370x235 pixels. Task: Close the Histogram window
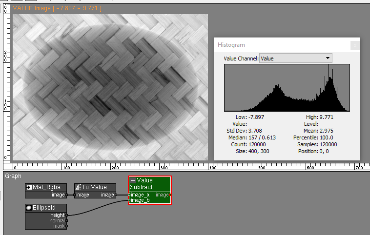355,45
